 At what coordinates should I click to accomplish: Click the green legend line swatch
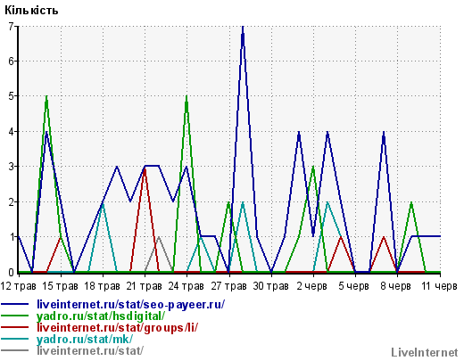[x=15, y=316]
